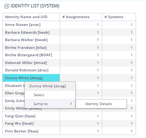Image resolution: width=146 pixels, height=138 pixels.
Task: Click the pop-out icon beside Identity List title
Action: (7, 6)
